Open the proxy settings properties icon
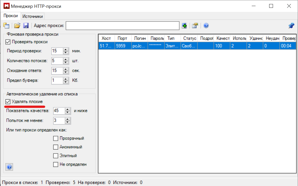The image size is (298, 186). [x=195, y=25]
